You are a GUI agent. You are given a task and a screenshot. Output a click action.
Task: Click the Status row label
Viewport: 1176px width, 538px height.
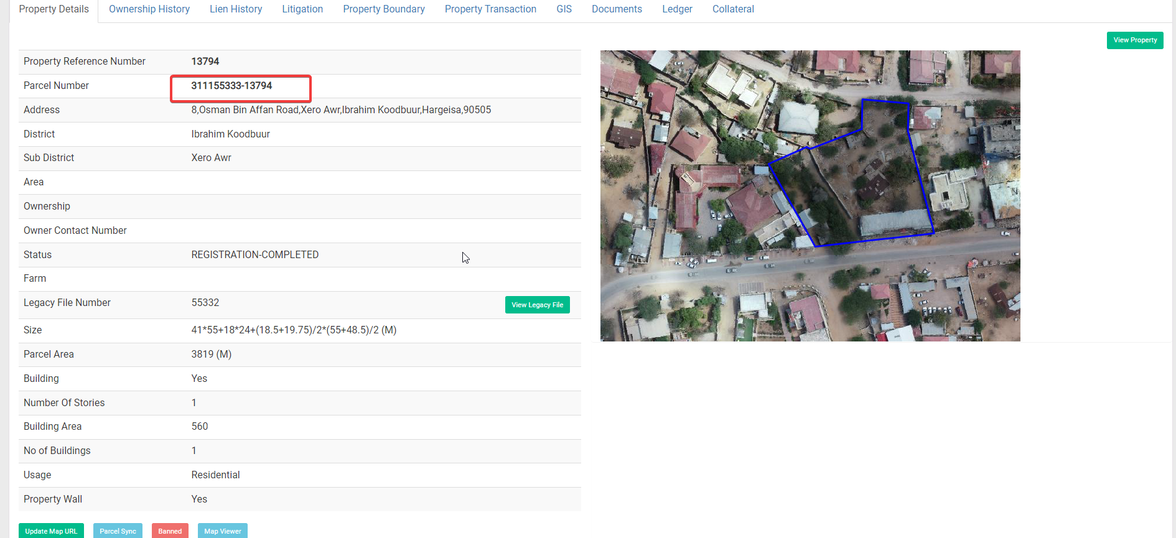pos(37,255)
